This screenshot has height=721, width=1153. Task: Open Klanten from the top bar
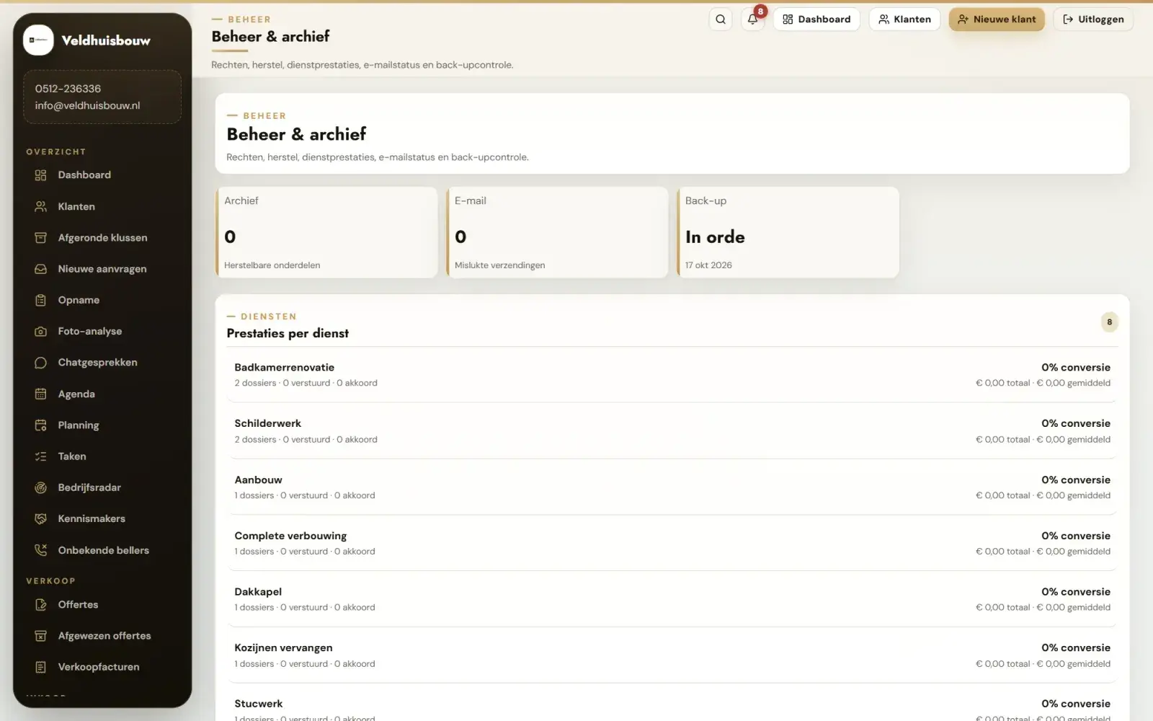coord(904,19)
